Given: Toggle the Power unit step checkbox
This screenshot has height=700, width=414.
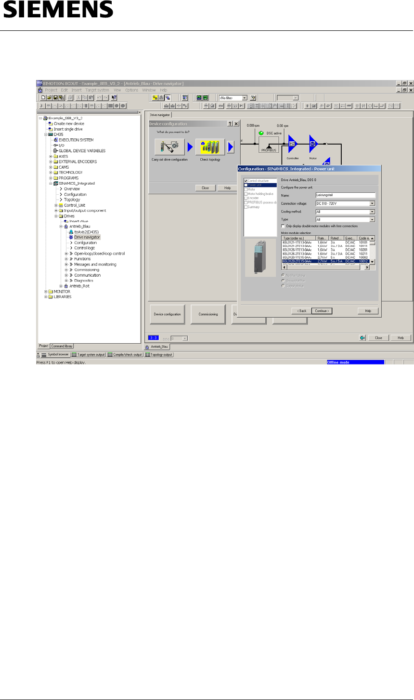Looking at the screenshot, I should 246,185.
